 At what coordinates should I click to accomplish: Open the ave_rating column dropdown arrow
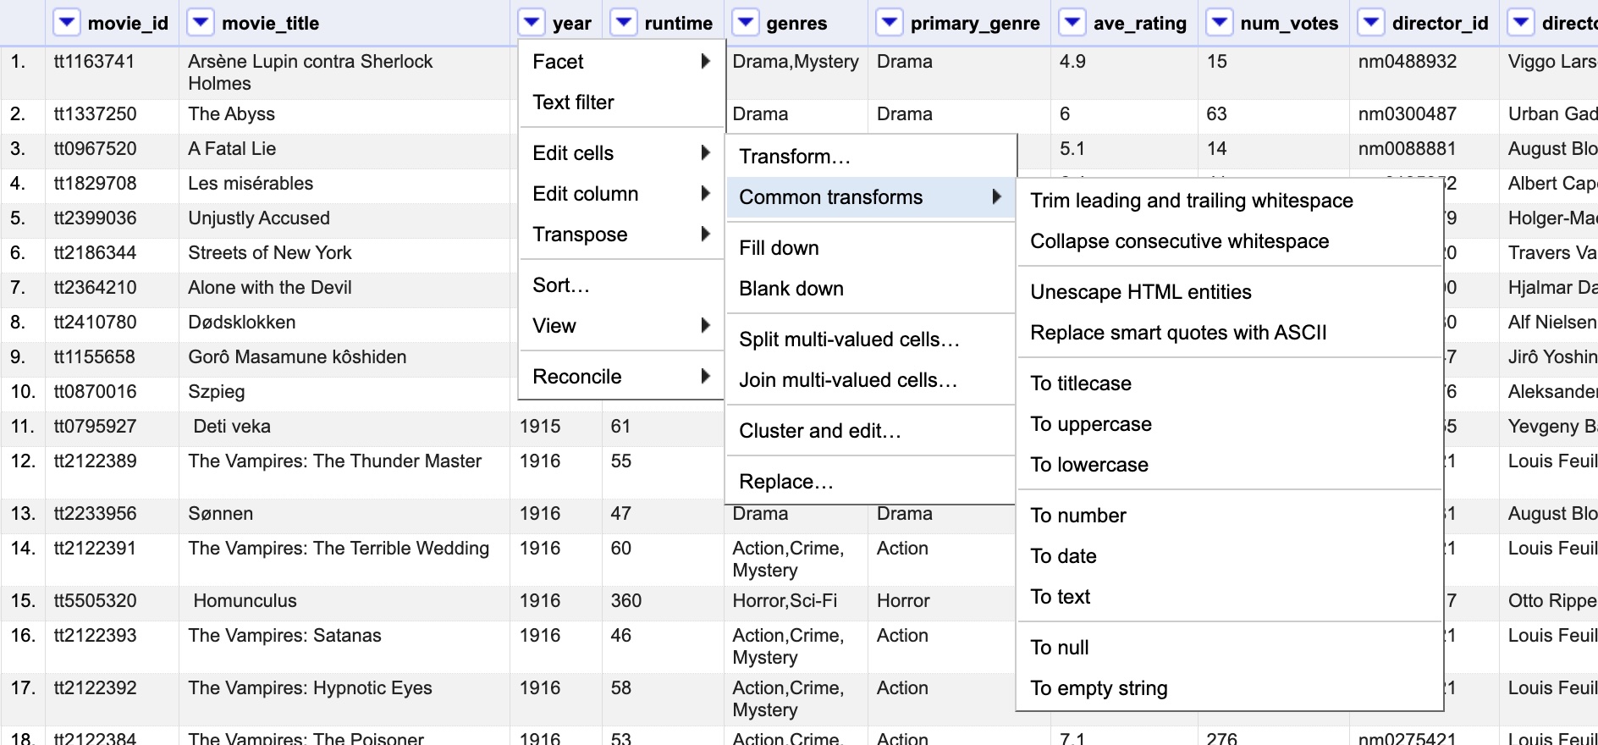click(1072, 23)
